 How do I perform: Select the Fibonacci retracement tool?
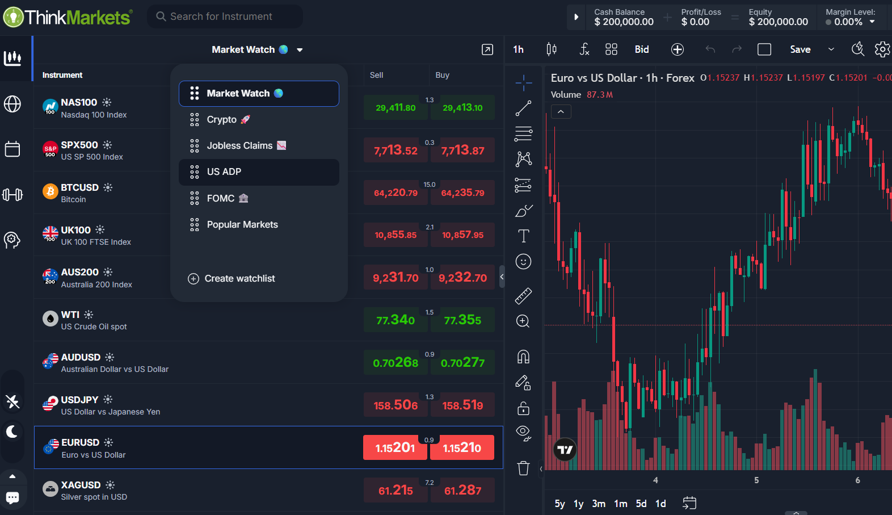524,133
